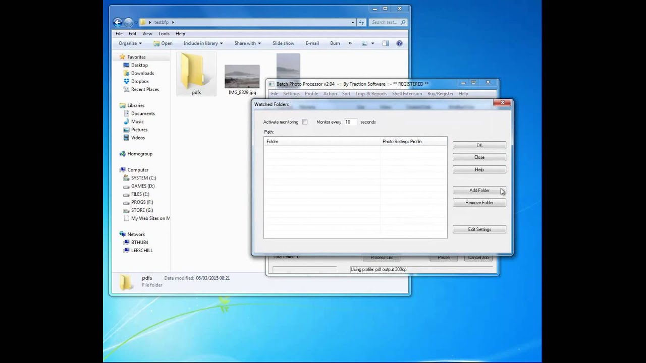Click the Monitor every seconds input field
The image size is (646, 363).
pyautogui.click(x=350, y=122)
